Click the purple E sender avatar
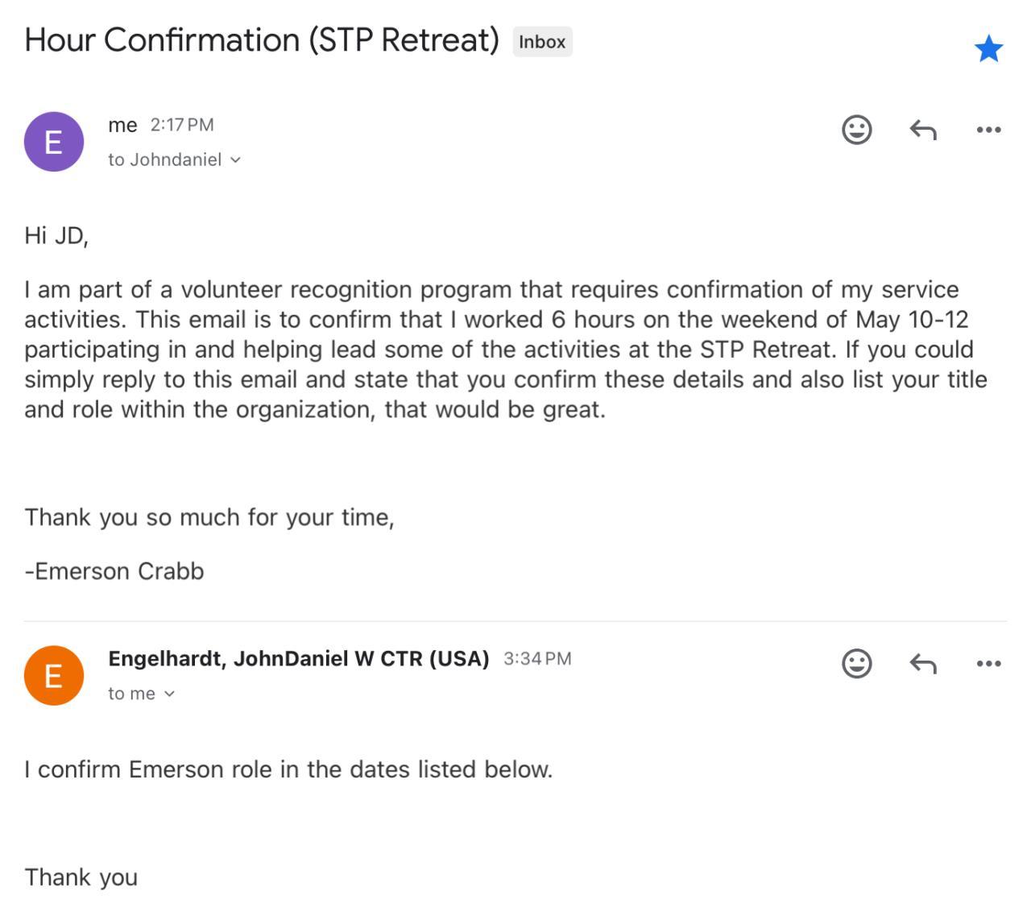1031x920 pixels. 54,142
